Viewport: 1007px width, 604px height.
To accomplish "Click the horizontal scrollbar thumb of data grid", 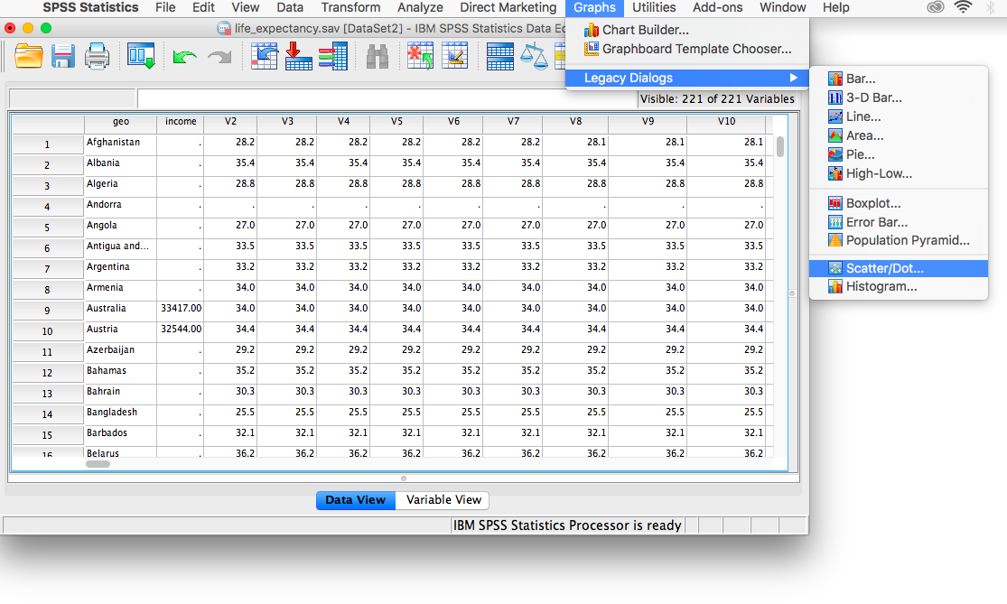I will pyautogui.click(x=98, y=464).
